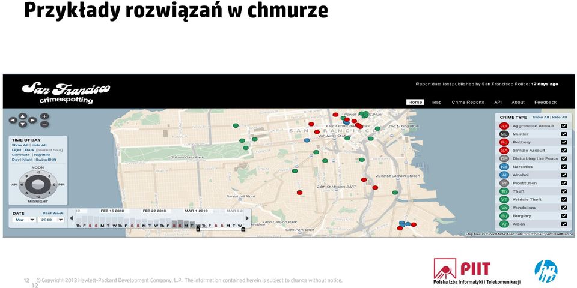Viewport: 577px width, 288px height.
Task: Uncheck the Murder checkbox
Action: (564, 134)
